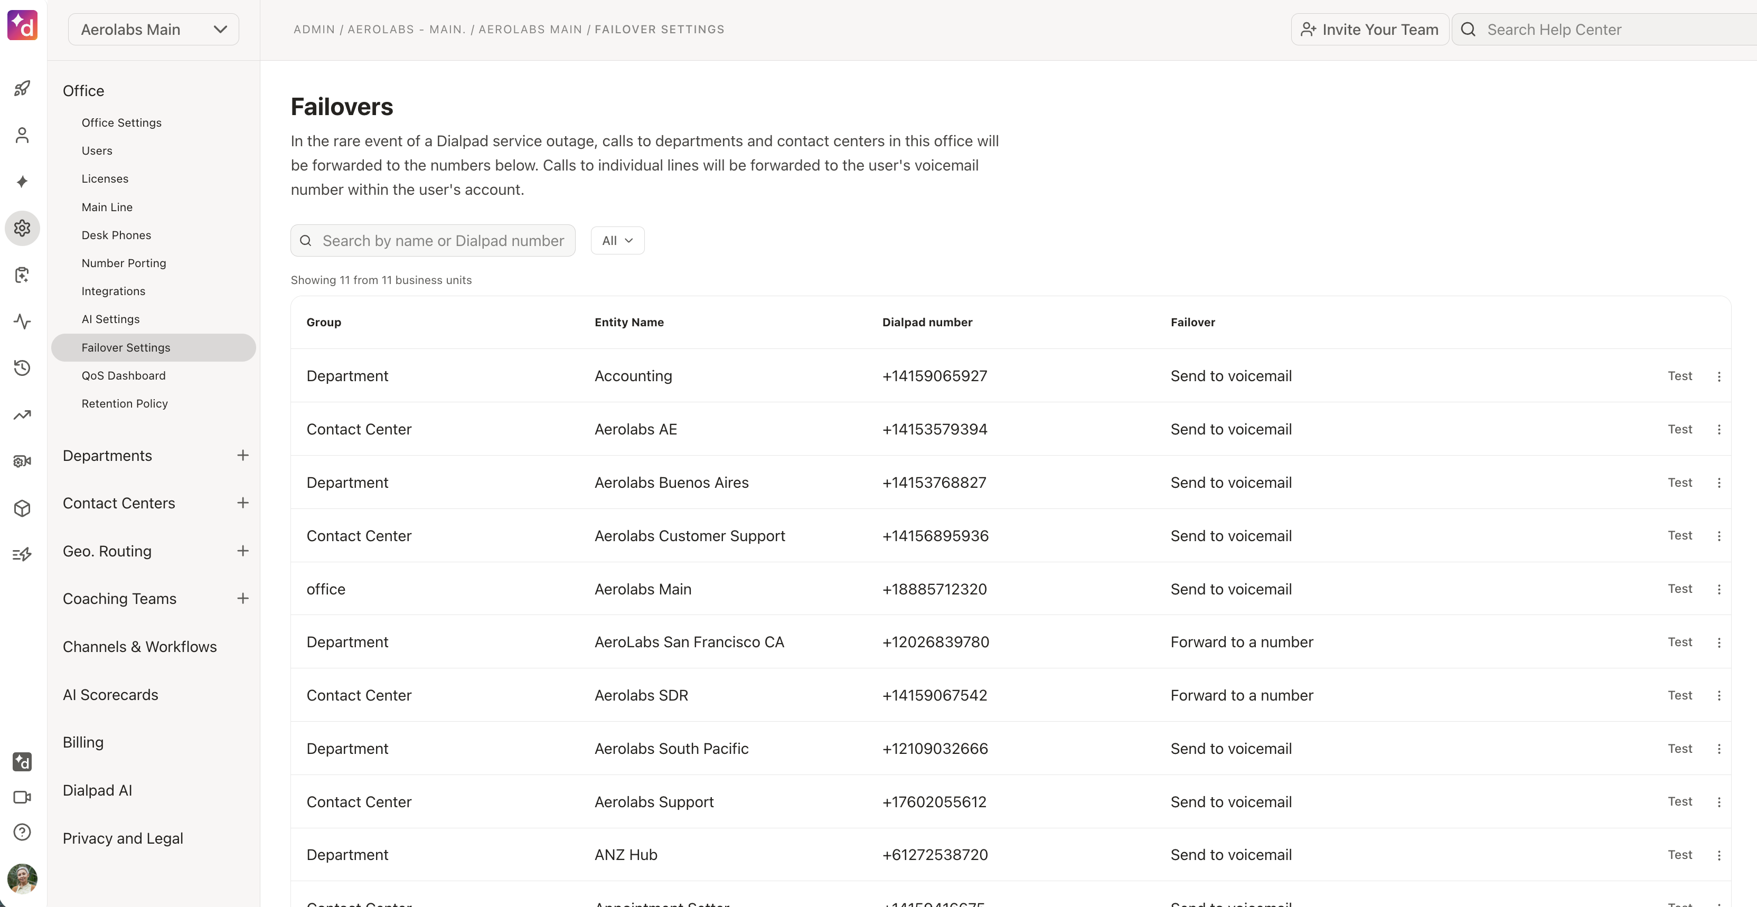The width and height of the screenshot is (1757, 907).
Task: Open the dark Dialpad app icon
Action: pos(23,762)
